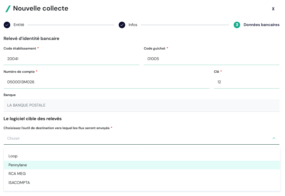Close the Nouvelle collecte dialog
The image size is (285, 196).
point(273,9)
